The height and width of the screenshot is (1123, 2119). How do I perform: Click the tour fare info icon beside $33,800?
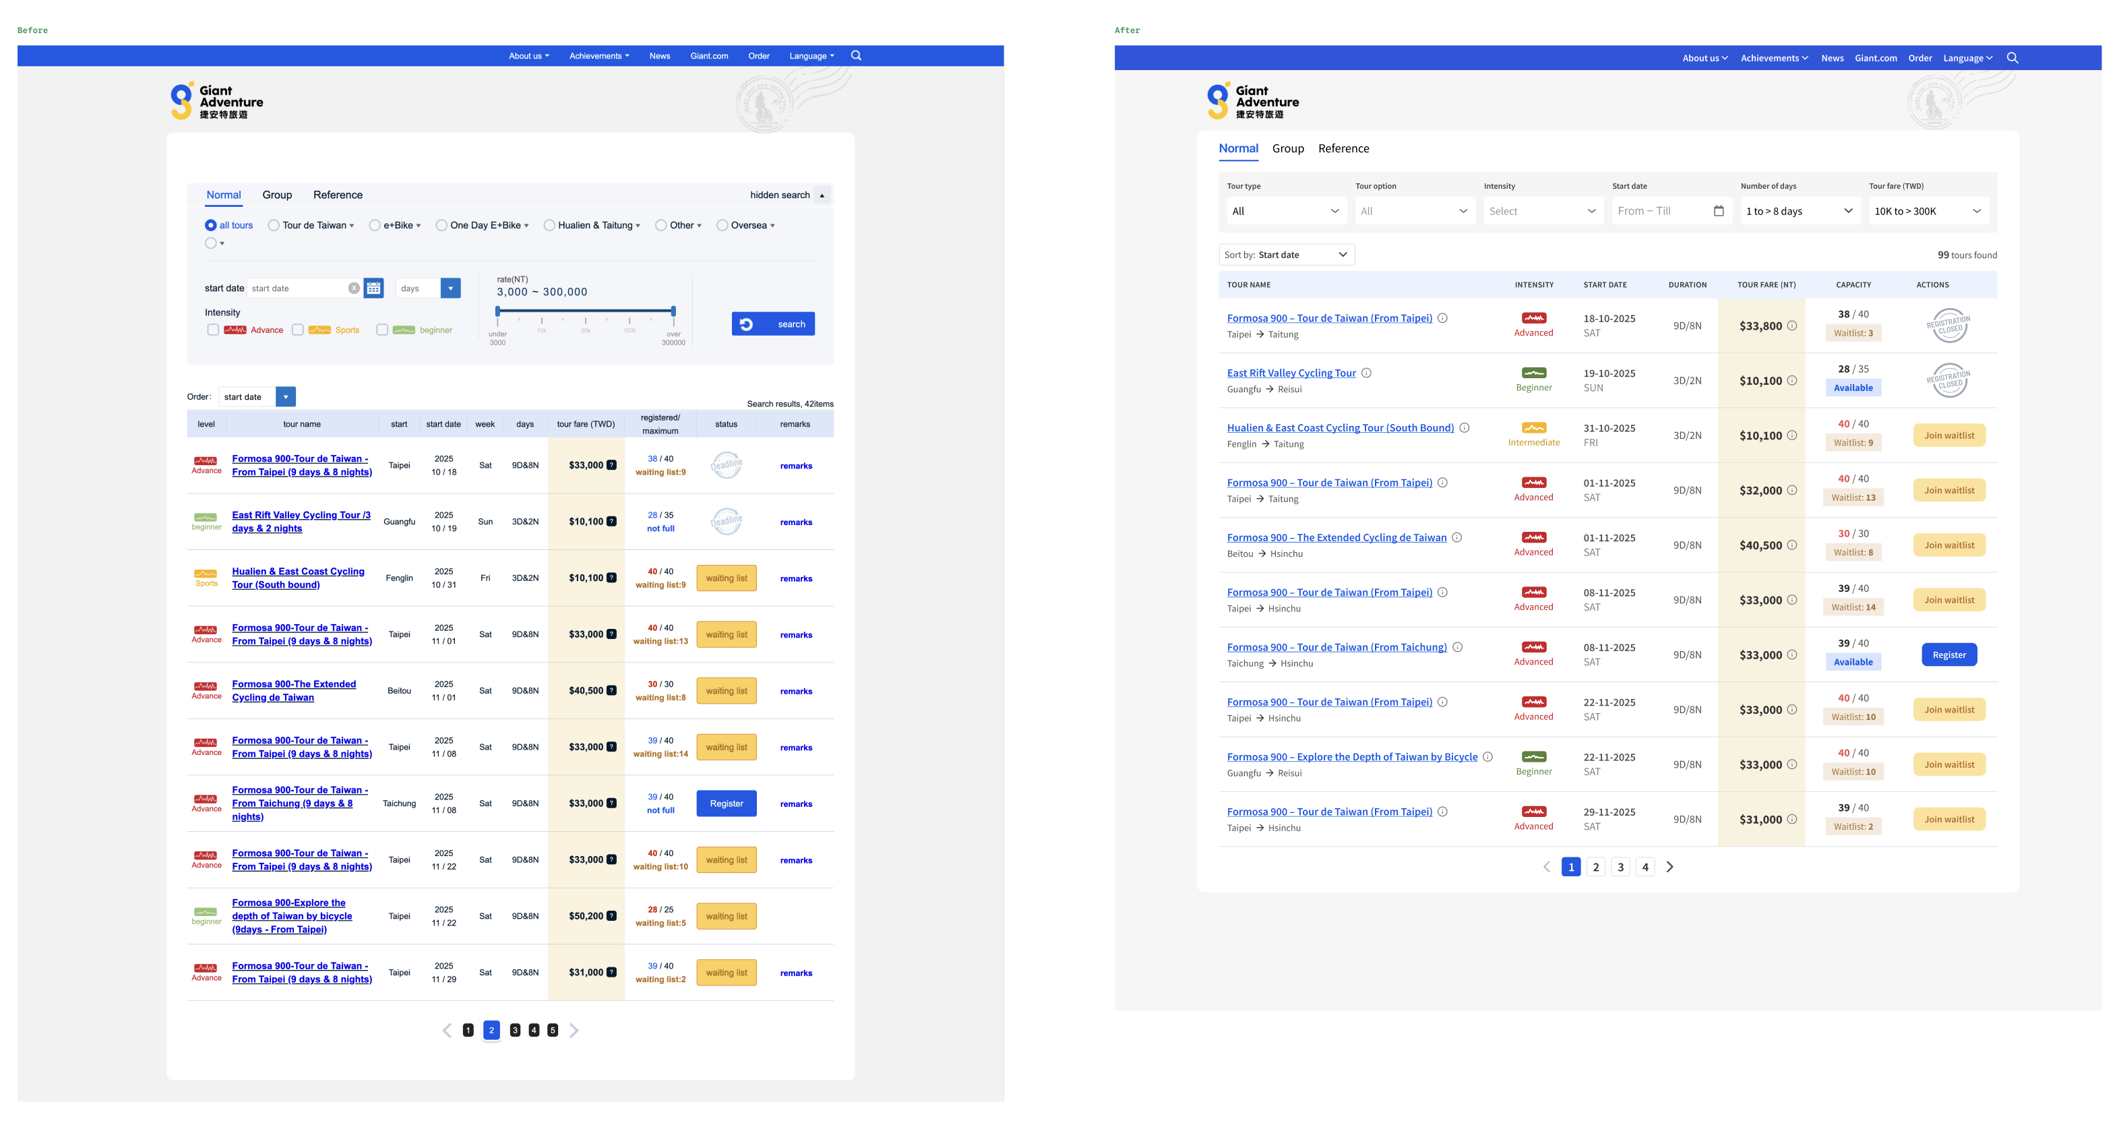pyautogui.click(x=1792, y=325)
